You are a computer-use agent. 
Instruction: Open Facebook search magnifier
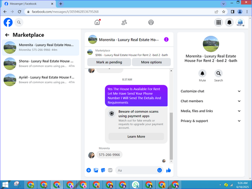(19, 22)
